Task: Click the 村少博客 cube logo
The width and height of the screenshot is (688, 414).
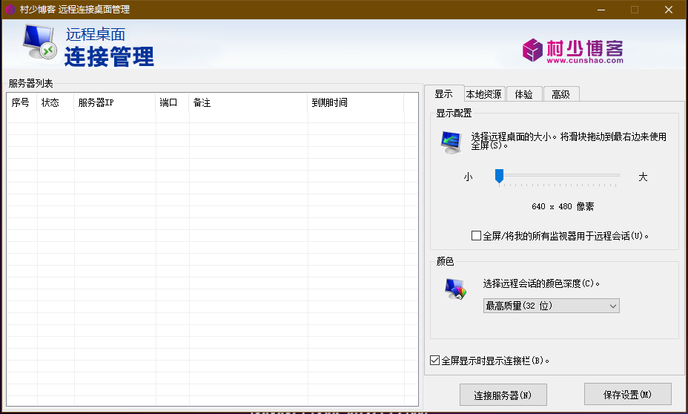Action: (532, 50)
